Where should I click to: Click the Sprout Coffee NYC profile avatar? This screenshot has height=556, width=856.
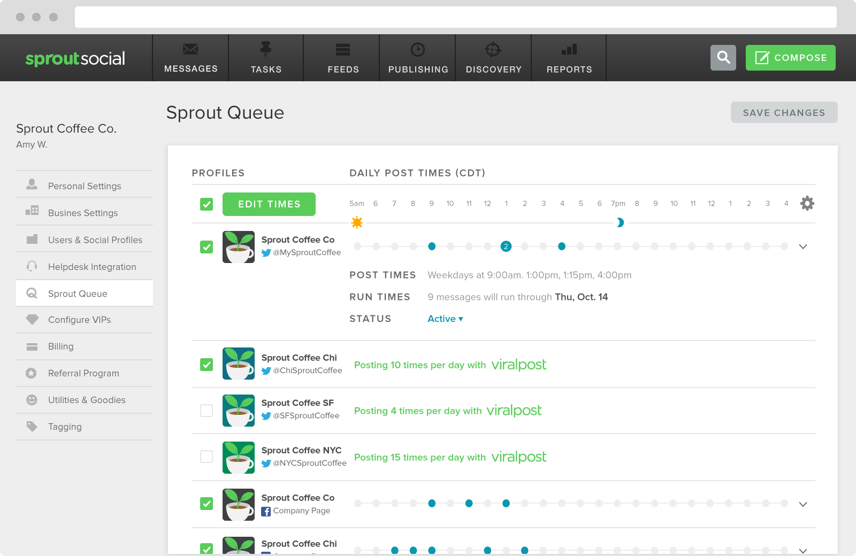click(x=239, y=458)
